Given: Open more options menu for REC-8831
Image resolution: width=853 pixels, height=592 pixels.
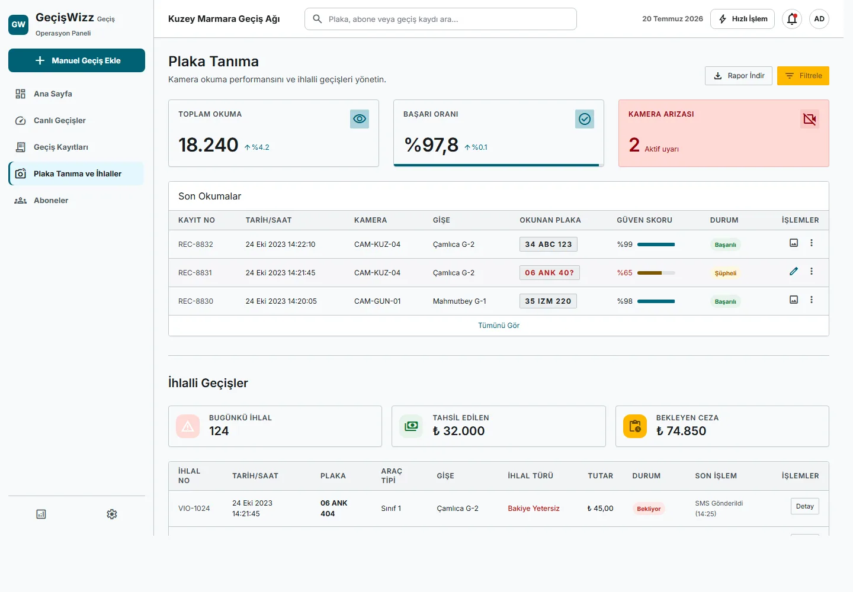Looking at the screenshot, I should point(812,271).
